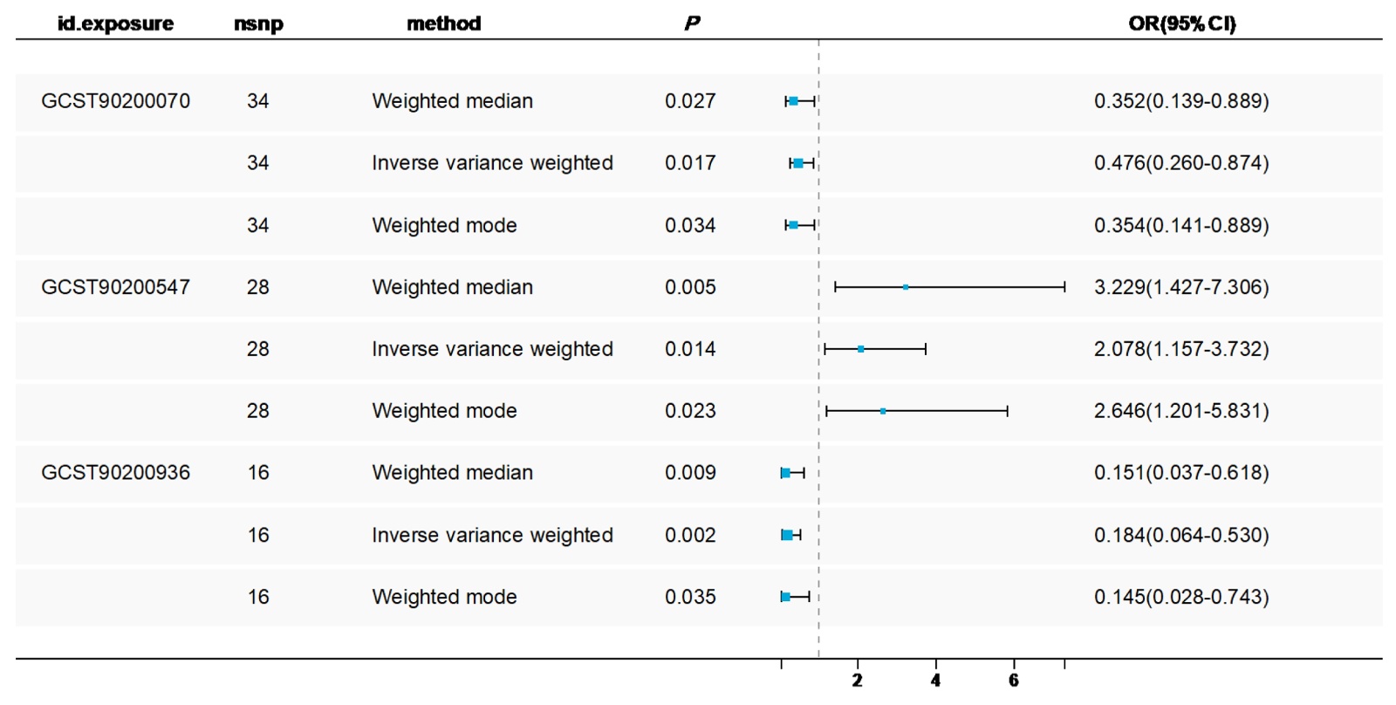This screenshot has height=705, width=1396.
Task: Click the blue marker for OR 3.229
Action: [x=906, y=287]
